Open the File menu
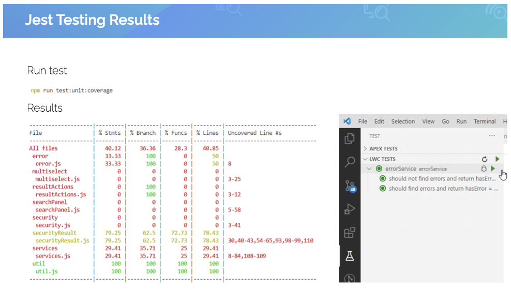Screen dimensions: 511x290 pyautogui.click(x=363, y=121)
